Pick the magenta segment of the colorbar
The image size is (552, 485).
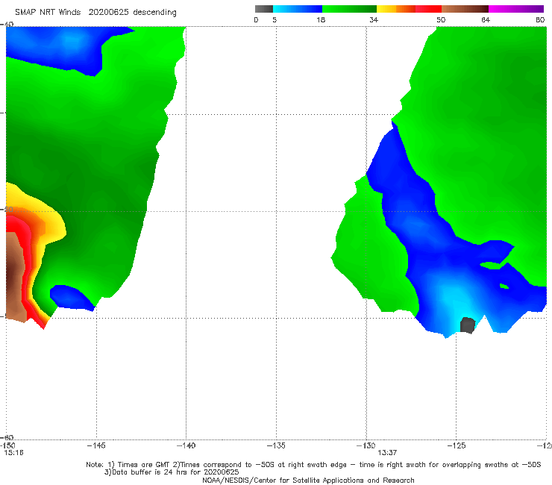point(516,9)
